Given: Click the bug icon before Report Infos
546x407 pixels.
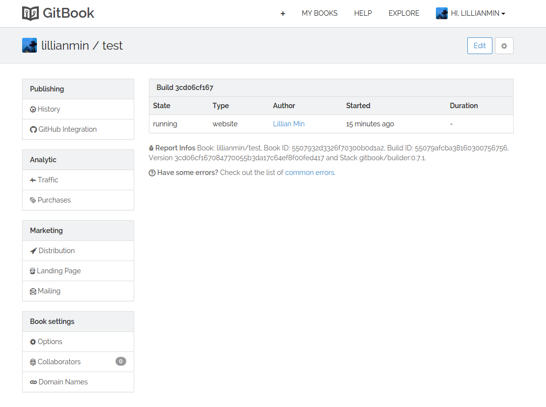Looking at the screenshot, I should tap(151, 148).
